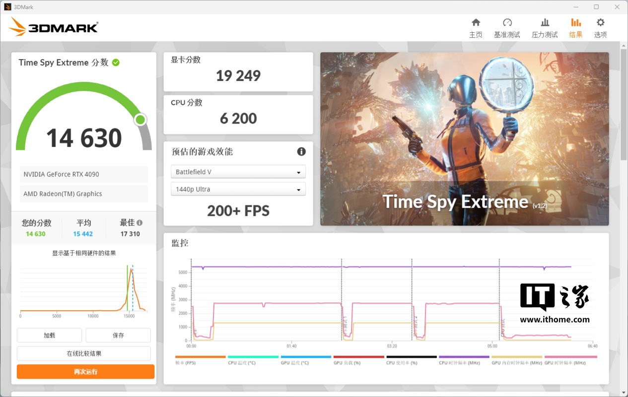Click the 200+ FPS estimate text
Screen dimensions: 628x397
(x=238, y=211)
